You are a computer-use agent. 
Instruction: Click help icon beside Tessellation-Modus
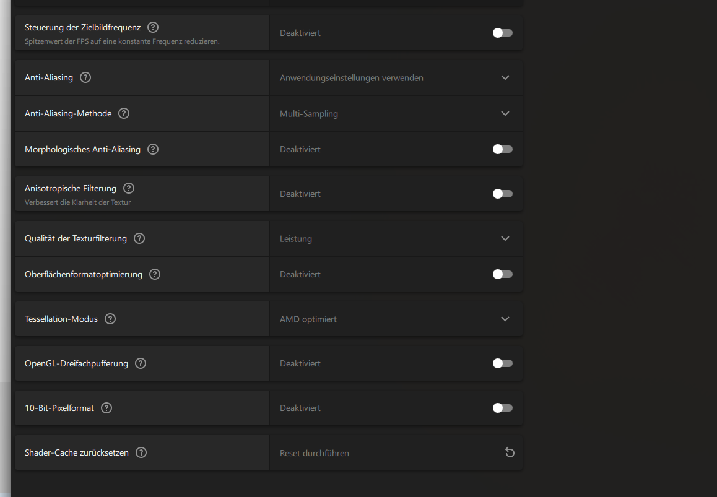[110, 319]
